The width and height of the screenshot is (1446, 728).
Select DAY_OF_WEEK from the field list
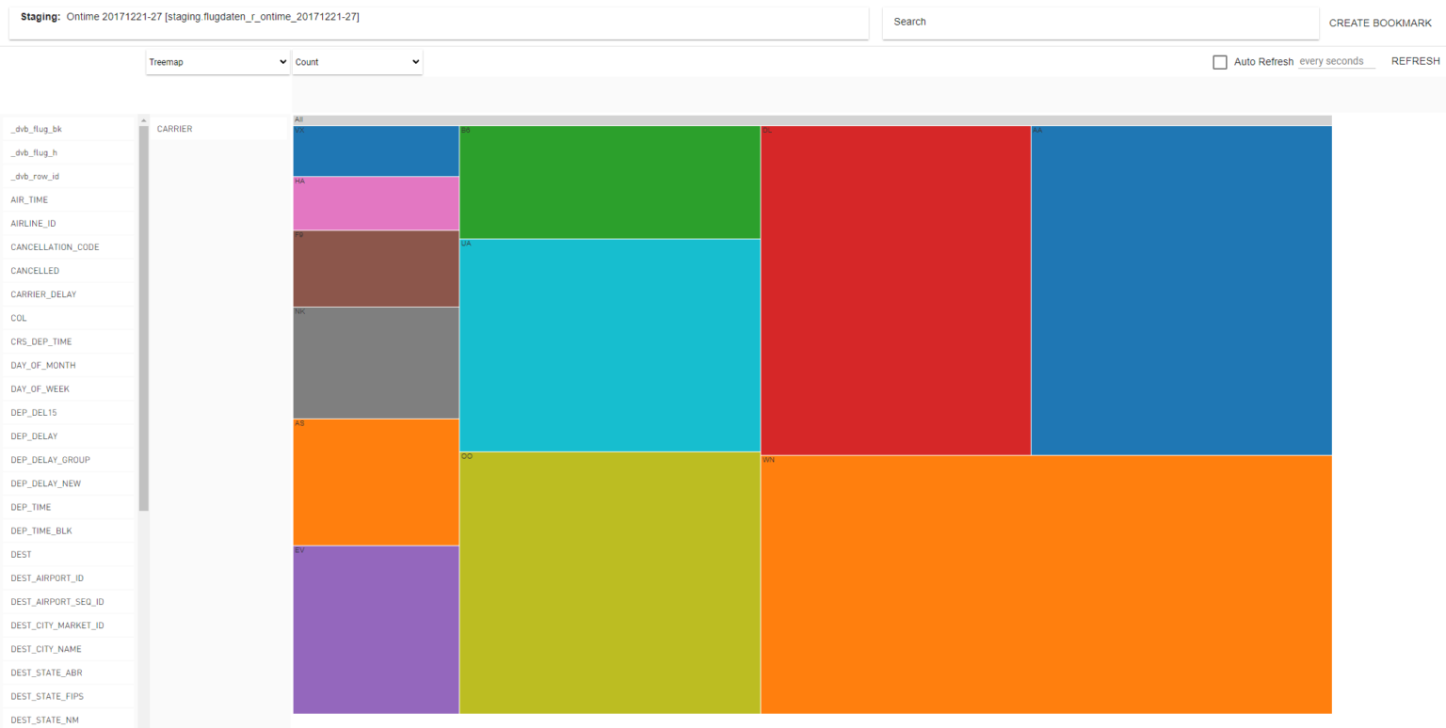(38, 388)
